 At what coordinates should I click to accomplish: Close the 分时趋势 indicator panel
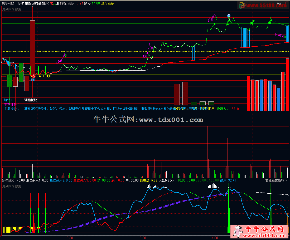coord(287,180)
